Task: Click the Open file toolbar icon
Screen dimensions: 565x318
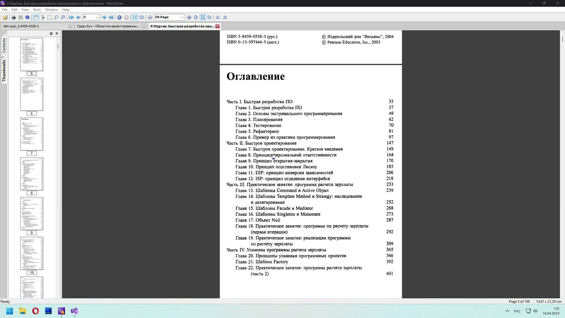Action: click(x=5, y=17)
